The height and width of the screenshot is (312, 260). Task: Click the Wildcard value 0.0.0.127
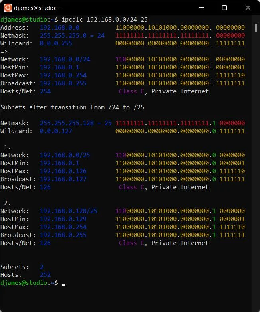point(56,131)
